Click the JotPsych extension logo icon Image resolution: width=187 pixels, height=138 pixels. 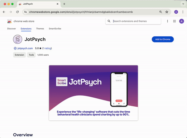[17, 39]
